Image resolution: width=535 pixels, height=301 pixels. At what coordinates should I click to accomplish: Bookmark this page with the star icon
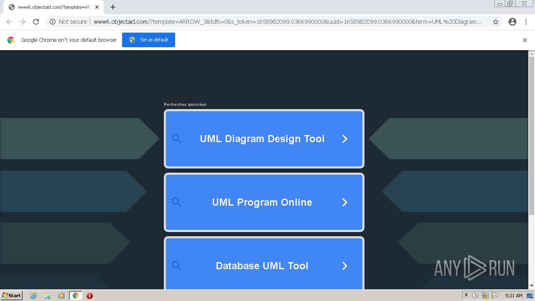[496, 22]
